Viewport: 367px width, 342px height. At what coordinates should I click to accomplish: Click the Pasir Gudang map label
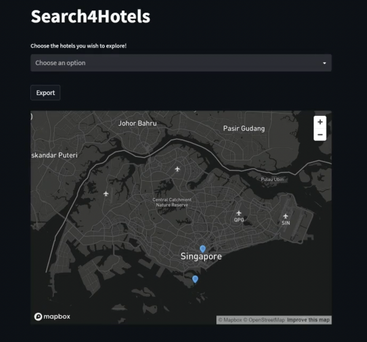coord(244,128)
